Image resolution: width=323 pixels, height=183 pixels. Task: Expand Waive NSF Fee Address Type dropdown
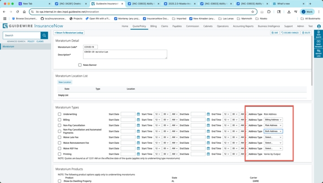coord(273,148)
